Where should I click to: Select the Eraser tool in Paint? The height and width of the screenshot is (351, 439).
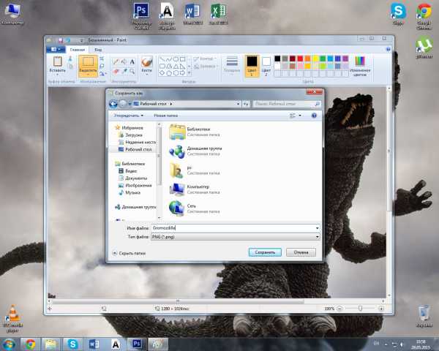116,72
